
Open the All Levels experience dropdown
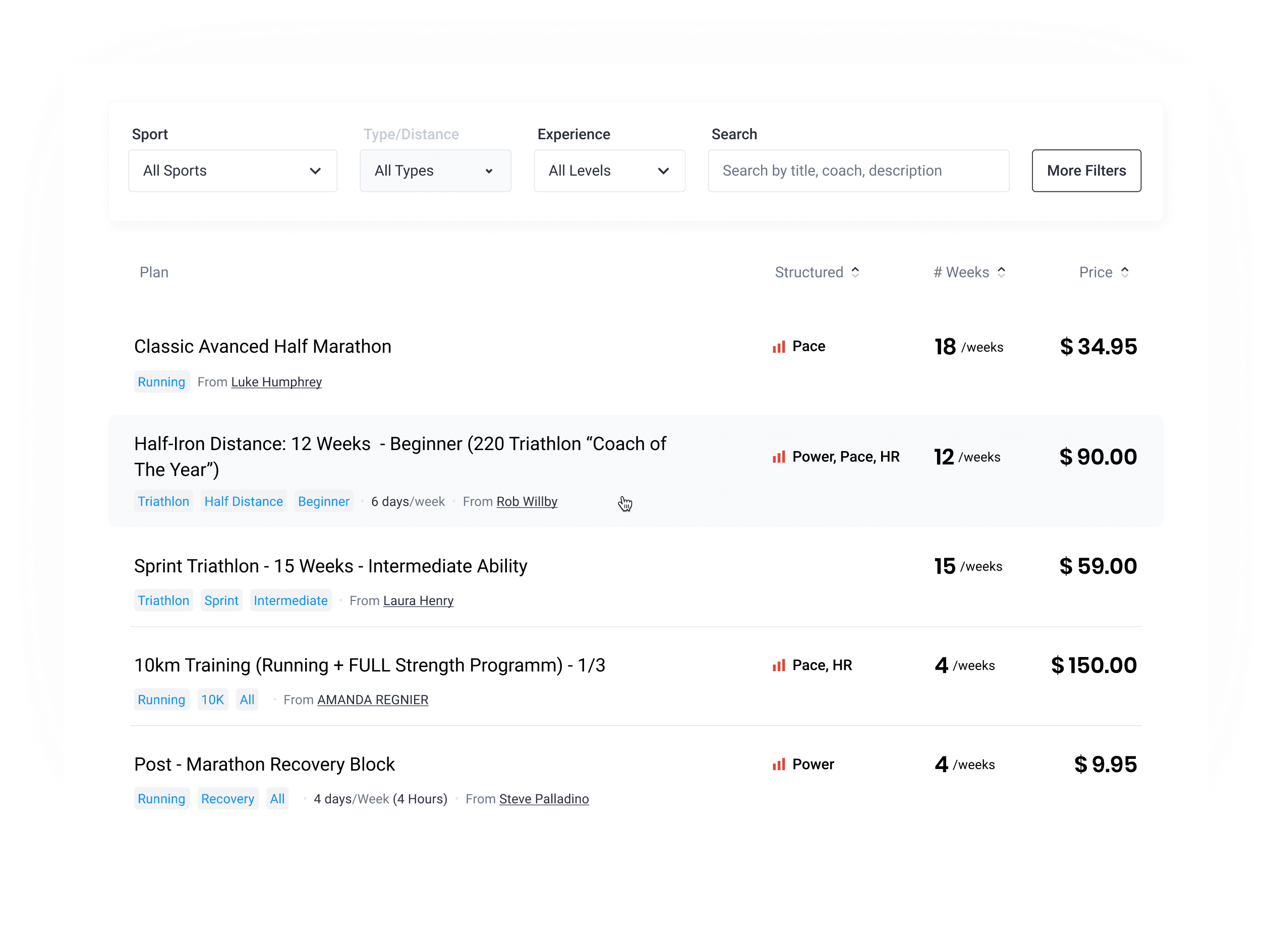point(609,171)
